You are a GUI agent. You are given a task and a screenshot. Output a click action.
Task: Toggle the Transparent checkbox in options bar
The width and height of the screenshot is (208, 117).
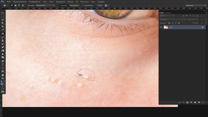[82, 6]
